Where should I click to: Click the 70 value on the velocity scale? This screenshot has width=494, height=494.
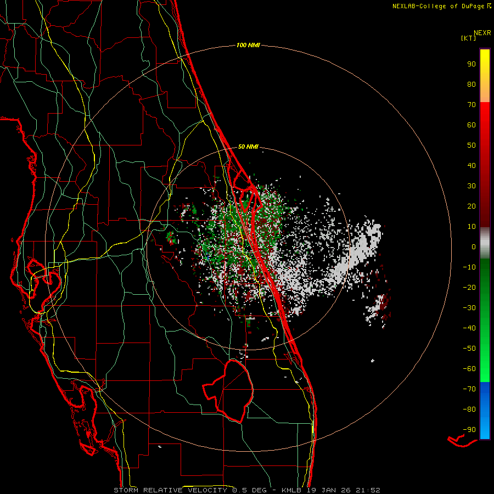tap(471, 105)
